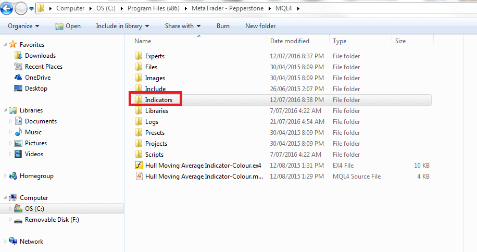
Task: Select the Include folder
Action: click(x=155, y=89)
